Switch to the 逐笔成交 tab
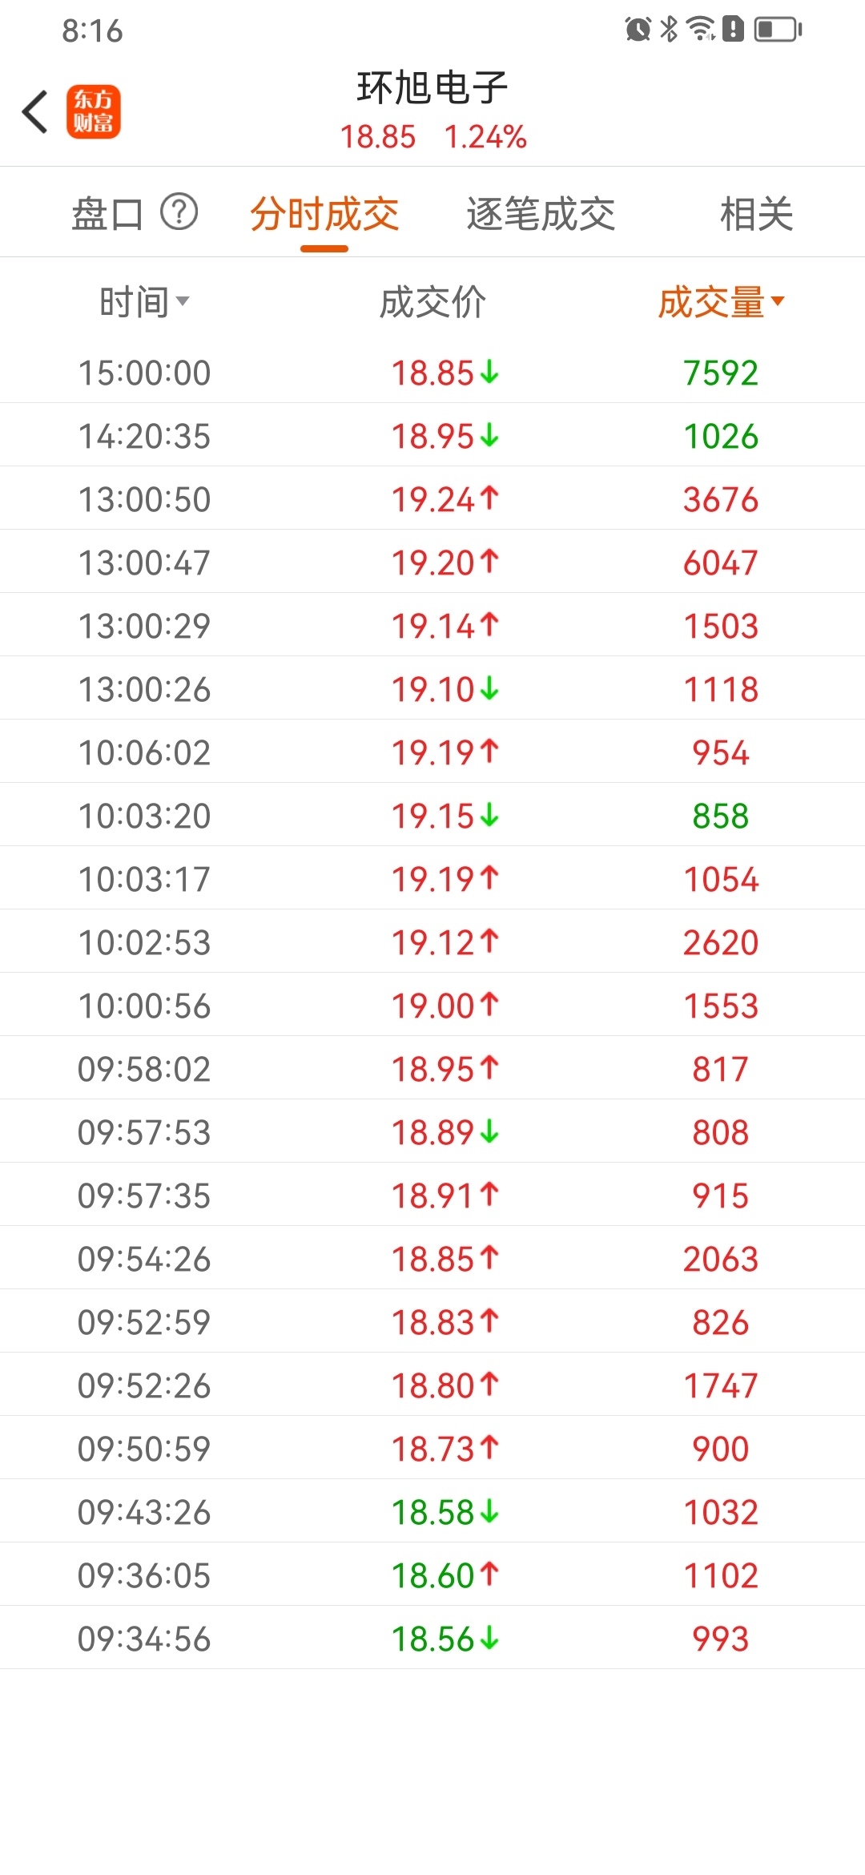This screenshot has width=865, height=1875. pyautogui.click(x=541, y=214)
